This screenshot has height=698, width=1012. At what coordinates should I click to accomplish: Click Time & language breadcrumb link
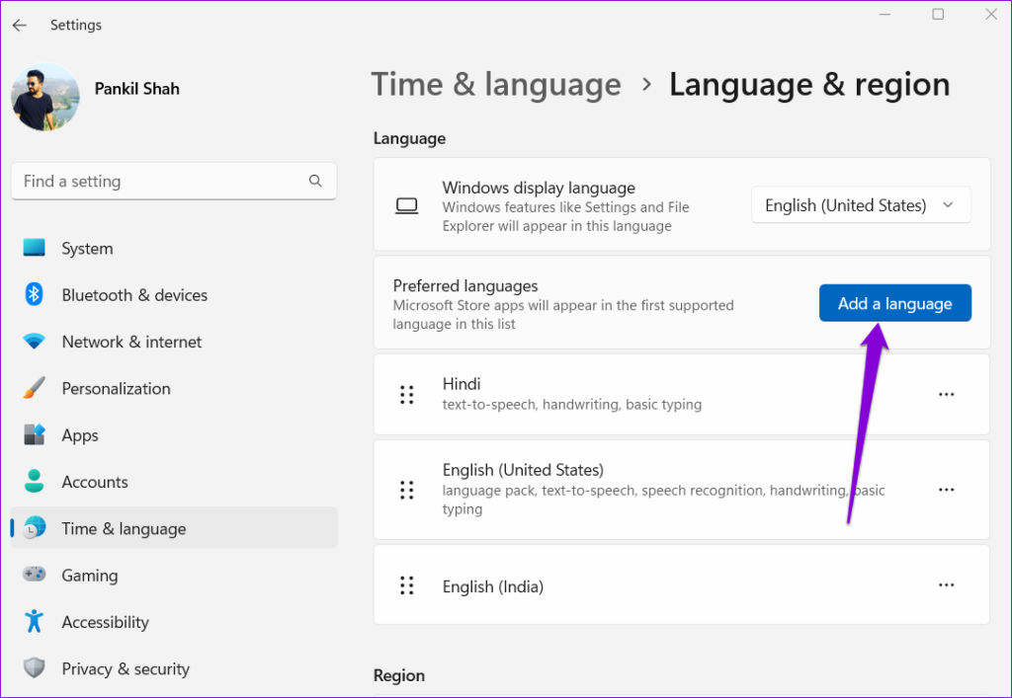pos(496,85)
